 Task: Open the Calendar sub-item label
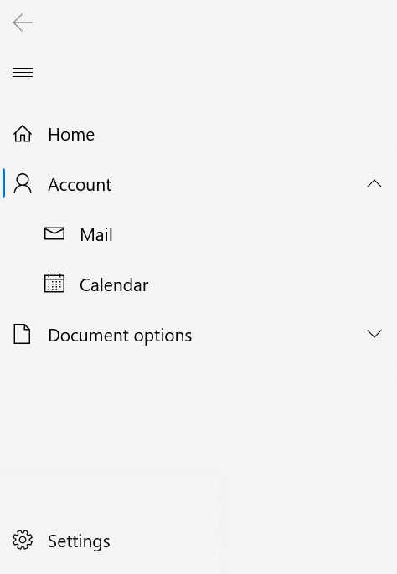point(114,284)
